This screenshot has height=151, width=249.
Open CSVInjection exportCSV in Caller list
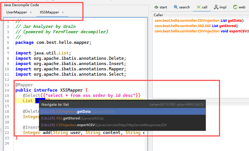[200, 31]
